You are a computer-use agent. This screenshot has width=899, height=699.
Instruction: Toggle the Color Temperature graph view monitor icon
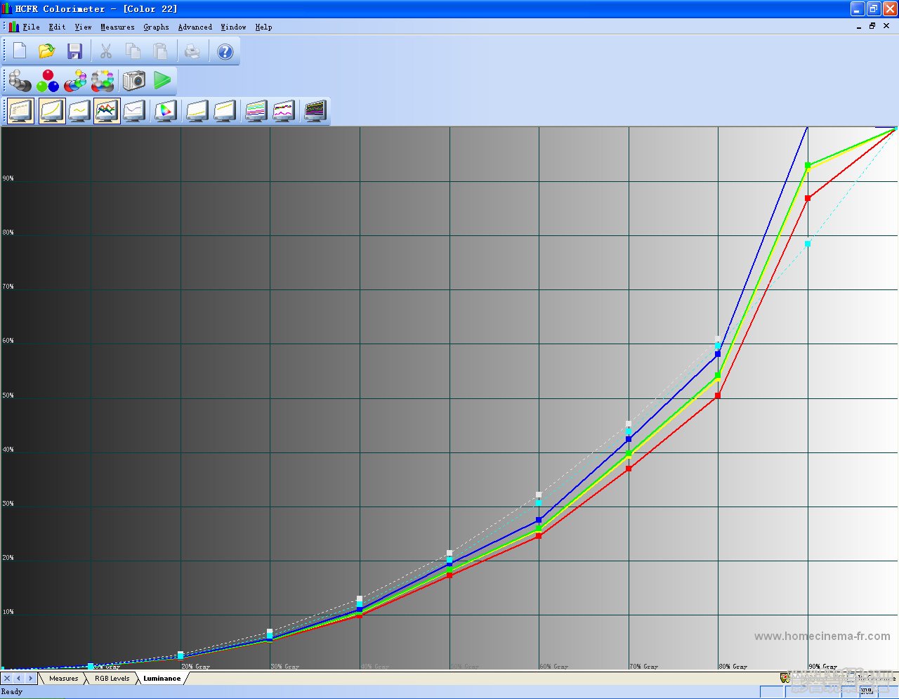pyautogui.click(x=134, y=111)
